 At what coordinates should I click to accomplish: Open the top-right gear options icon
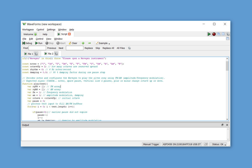(228, 34)
